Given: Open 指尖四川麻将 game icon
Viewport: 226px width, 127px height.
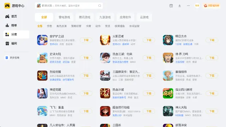Looking at the screenshot, I should [168, 93].
